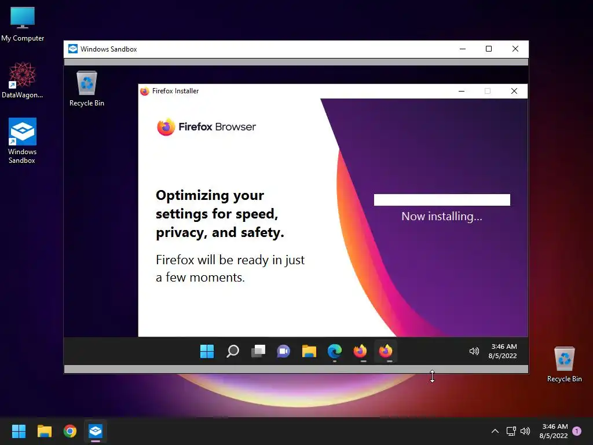Viewport: 593px width, 445px height.
Task: Click 'Now installing...' status text
Action: pos(442,216)
